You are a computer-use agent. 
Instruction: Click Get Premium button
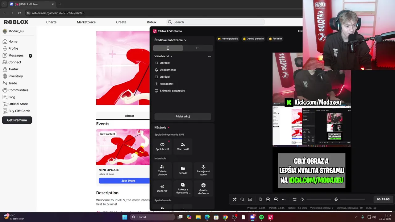point(17,120)
